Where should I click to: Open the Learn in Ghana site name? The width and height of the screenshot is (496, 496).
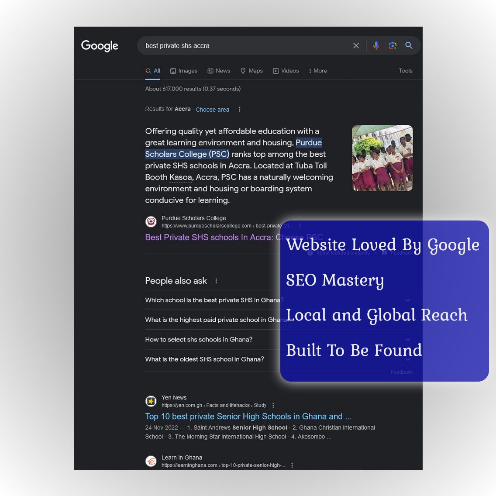click(x=182, y=458)
